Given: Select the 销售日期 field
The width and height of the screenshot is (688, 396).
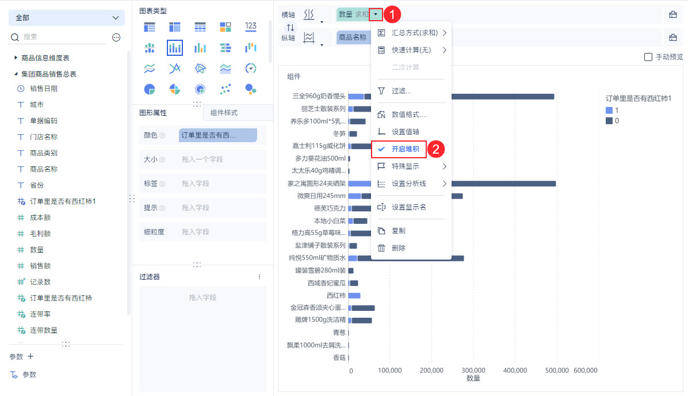Looking at the screenshot, I should click(44, 89).
